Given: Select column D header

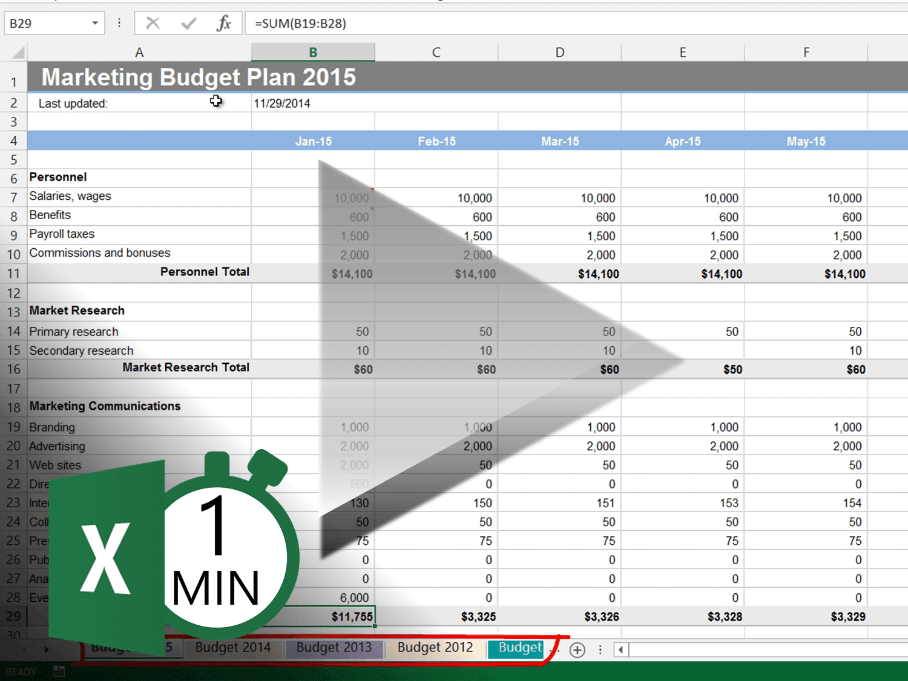Looking at the screenshot, I should pos(560,53).
